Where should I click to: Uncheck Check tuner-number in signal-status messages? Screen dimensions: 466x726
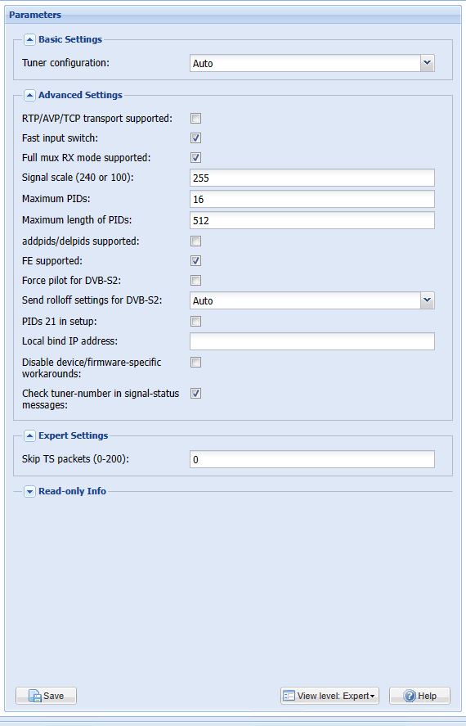(196, 394)
